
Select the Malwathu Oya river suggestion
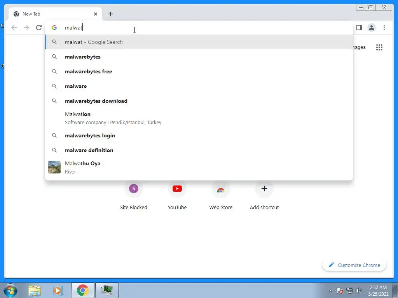tap(199, 168)
